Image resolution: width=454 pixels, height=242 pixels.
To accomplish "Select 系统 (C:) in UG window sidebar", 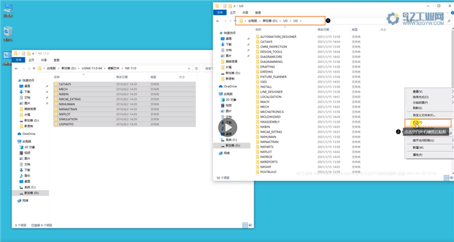I will 229,140.
